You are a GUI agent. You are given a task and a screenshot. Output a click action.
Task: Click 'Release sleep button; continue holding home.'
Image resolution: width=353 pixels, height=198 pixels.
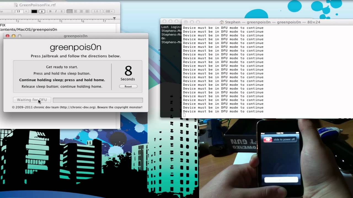(62, 86)
